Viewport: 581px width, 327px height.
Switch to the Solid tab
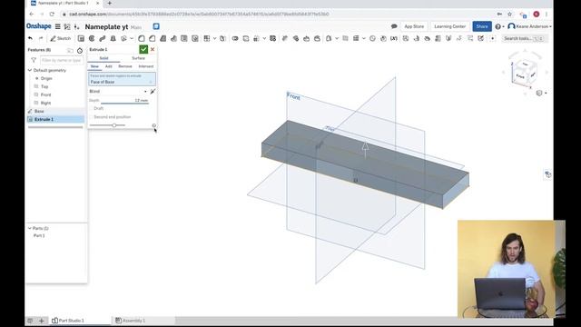(x=103, y=58)
